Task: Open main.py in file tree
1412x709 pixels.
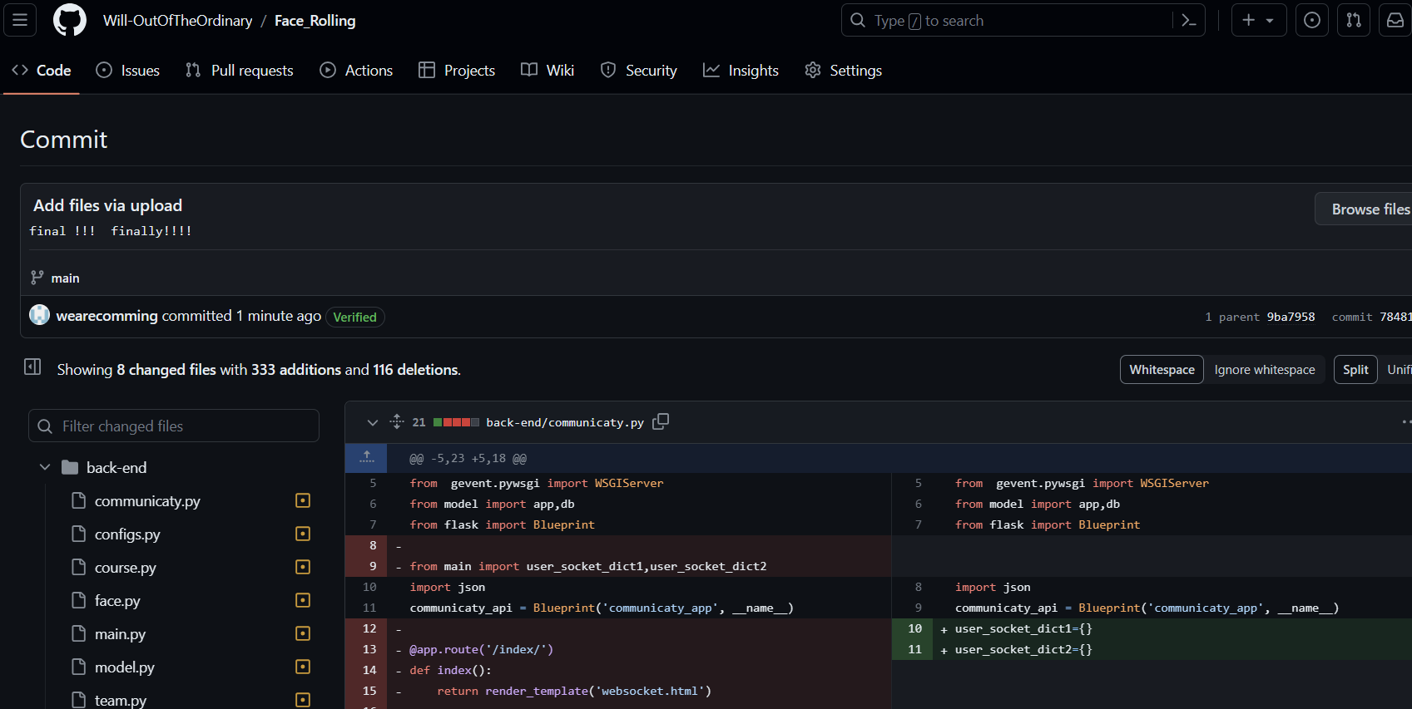Action: click(120, 634)
